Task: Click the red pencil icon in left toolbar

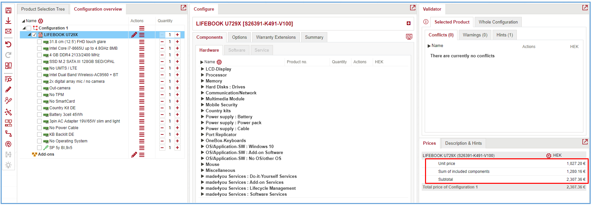Action: click(8, 89)
